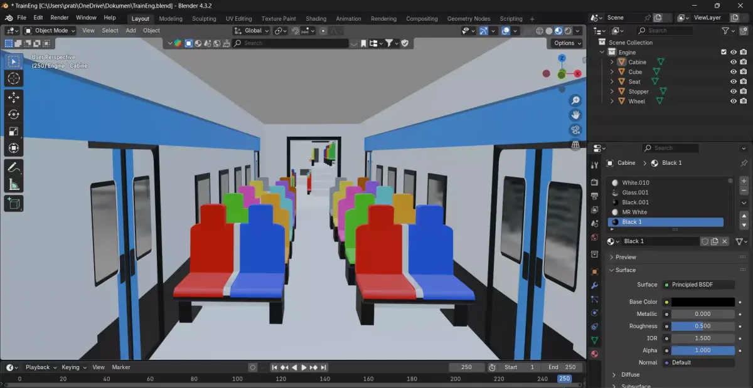Add a new material slot plus button
The height and width of the screenshot is (388, 753).
pyautogui.click(x=744, y=181)
